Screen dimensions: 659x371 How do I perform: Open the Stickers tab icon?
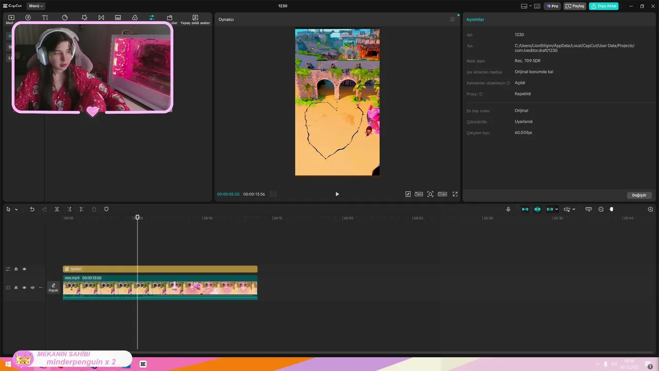coord(65,18)
